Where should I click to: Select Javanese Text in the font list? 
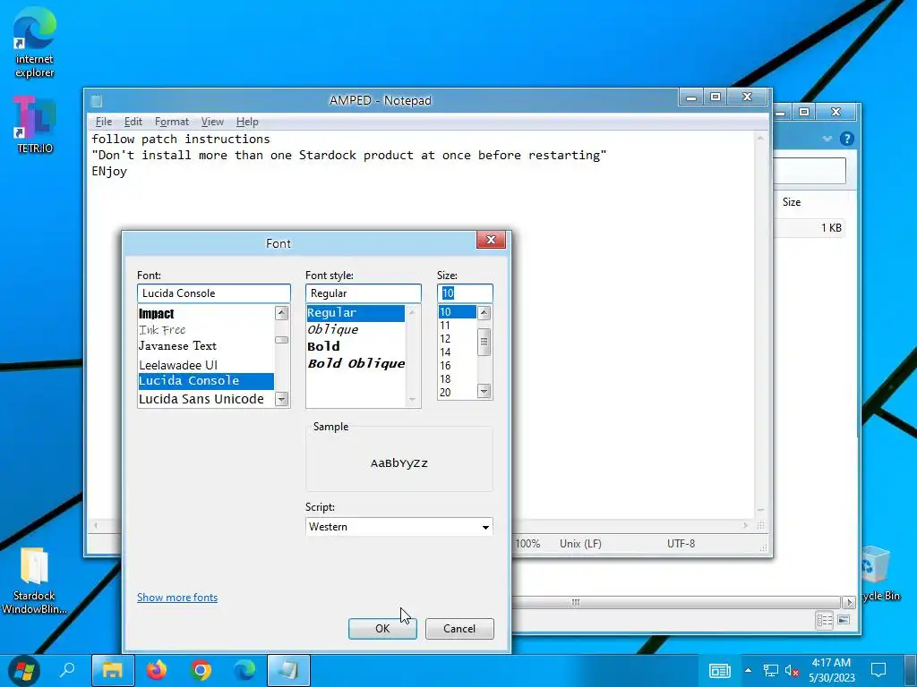pos(206,346)
